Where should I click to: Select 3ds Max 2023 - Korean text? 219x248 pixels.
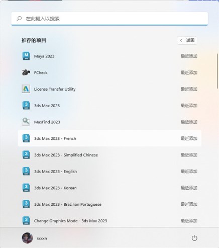(x=55, y=188)
